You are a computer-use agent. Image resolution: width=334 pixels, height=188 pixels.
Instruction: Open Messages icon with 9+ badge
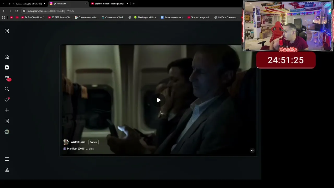click(x=7, y=78)
